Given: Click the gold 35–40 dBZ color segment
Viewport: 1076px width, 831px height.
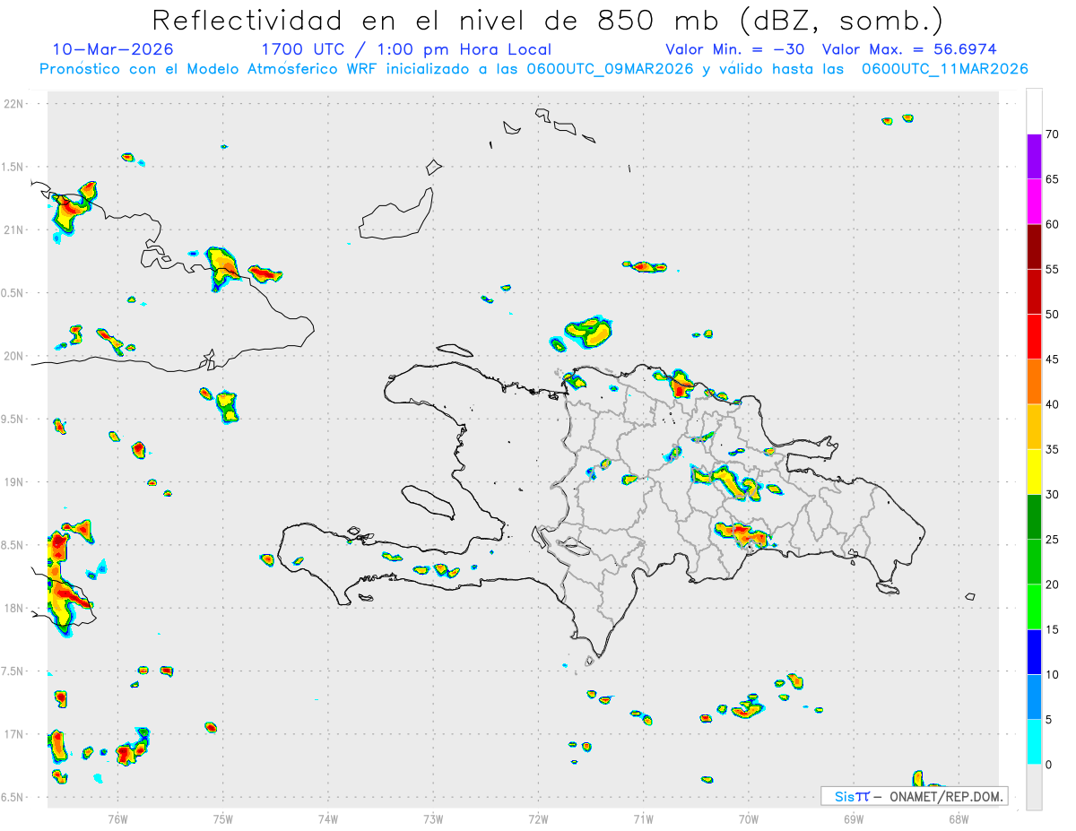Looking at the screenshot, I should click(1034, 427).
